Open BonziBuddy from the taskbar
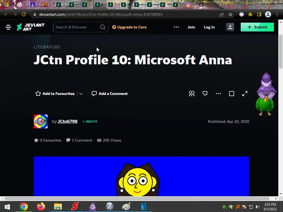The image size is (283, 212). point(92,206)
